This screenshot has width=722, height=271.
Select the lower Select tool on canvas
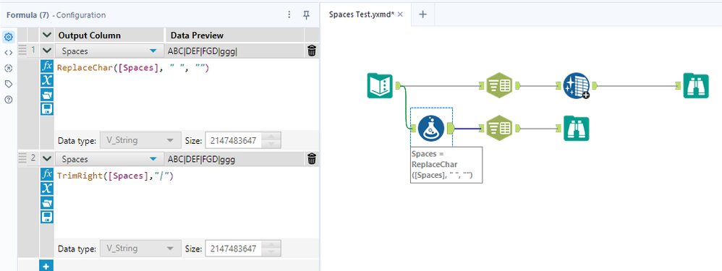(x=499, y=128)
